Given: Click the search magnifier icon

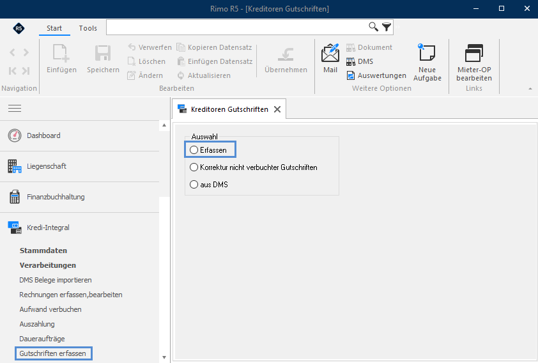Looking at the screenshot, I should [373, 27].
